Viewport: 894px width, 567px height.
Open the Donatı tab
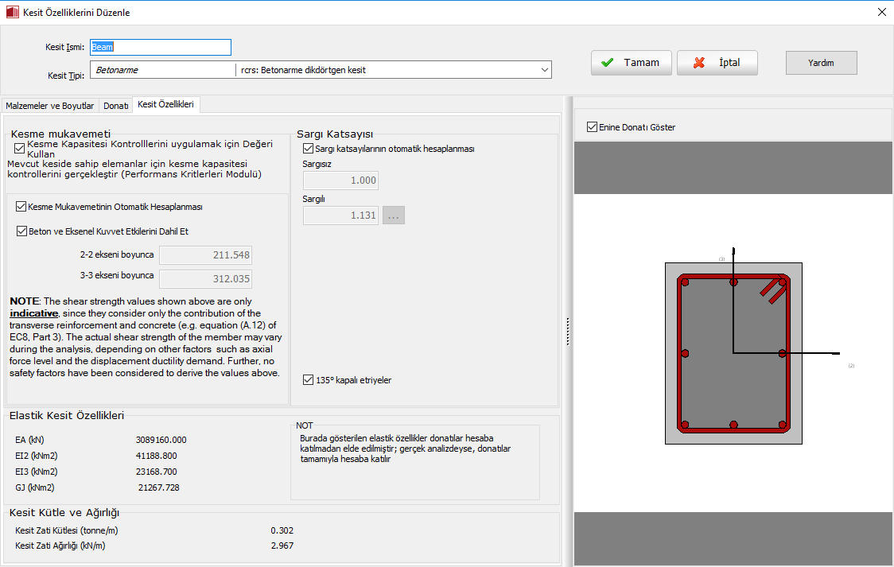pyautogui.click(x=116, y=106)
